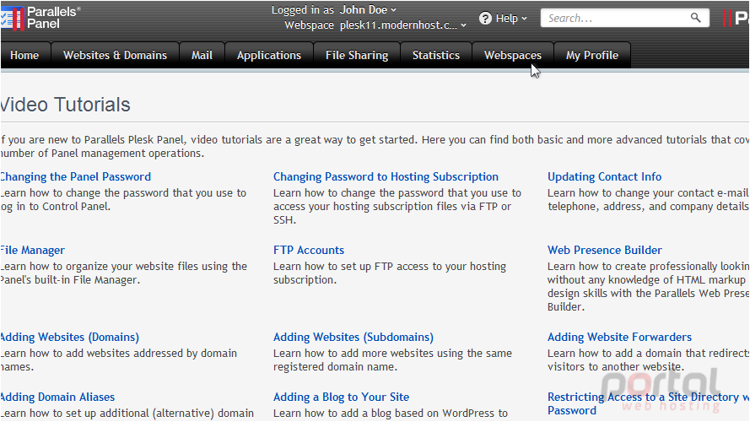This screenshot has width=750, height=422.
Task: Open the File Sharing tab
Action: click(357, 55)
